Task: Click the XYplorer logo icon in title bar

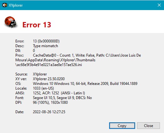Action: 5,5
